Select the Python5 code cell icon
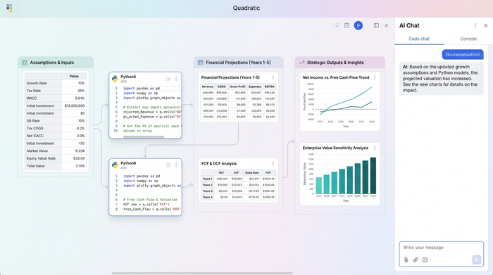The image size is (493, 275). (115, 79)
